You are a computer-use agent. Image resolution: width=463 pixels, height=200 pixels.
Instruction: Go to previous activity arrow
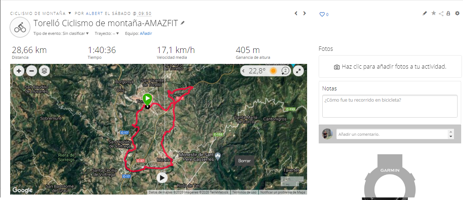click(x=296, y=13)
